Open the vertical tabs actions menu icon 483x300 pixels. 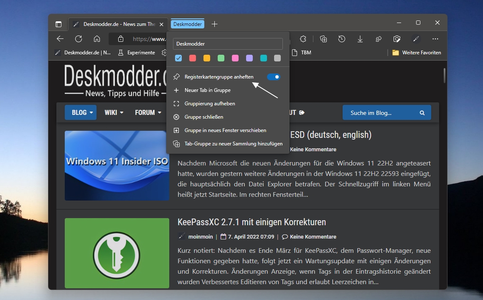point(58,24)
